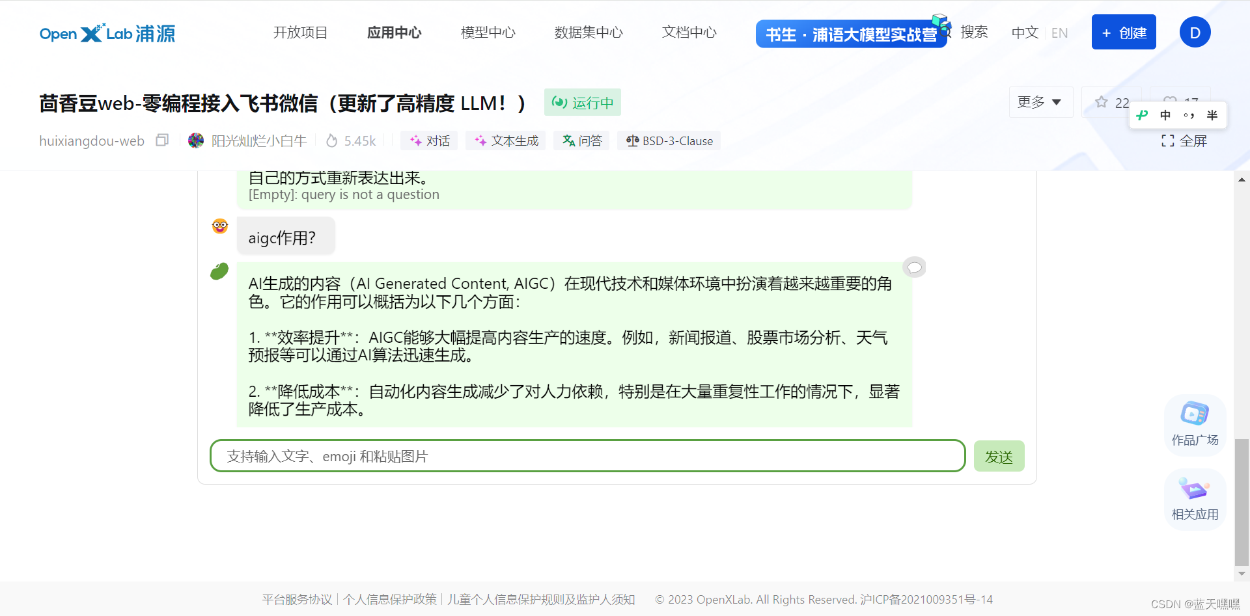Open author 阳光灿烂小白牛 profile

[x=258, y=141]
